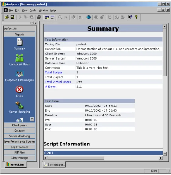Expand the RIP Files group
171x175 pixels.
(19, 152)
